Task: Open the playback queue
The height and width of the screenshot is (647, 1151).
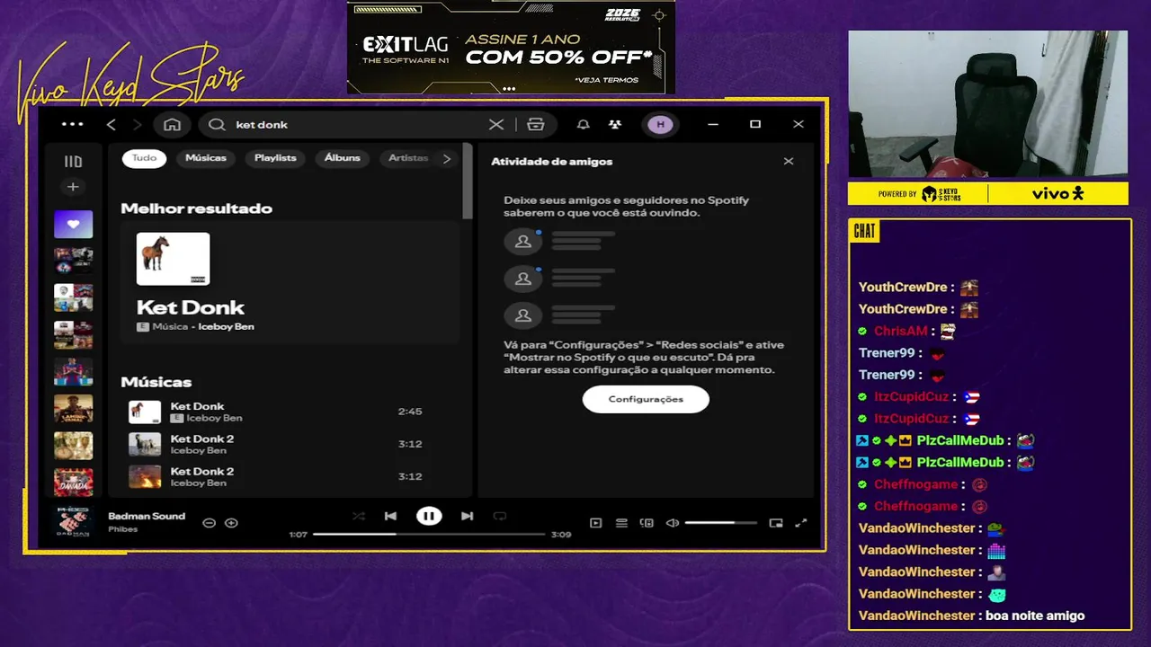Action: tap(621, 523)
